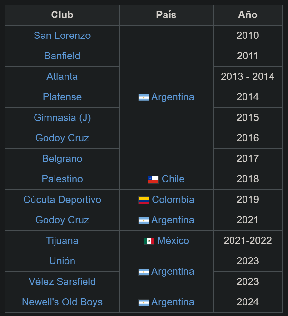This screenshot has width=288, height=316.
Task: Follow the Cúcuta Deportivo link
Action: point(62,199)
